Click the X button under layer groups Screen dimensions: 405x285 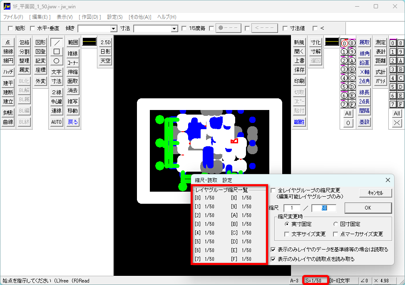point(397,122)
